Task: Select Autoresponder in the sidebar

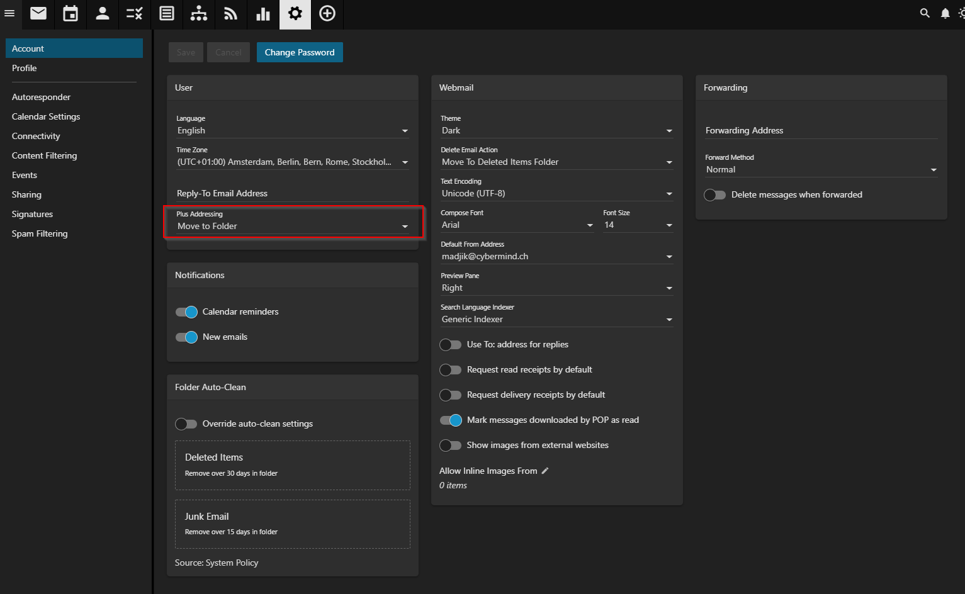Action: click(x=41, y=97)
